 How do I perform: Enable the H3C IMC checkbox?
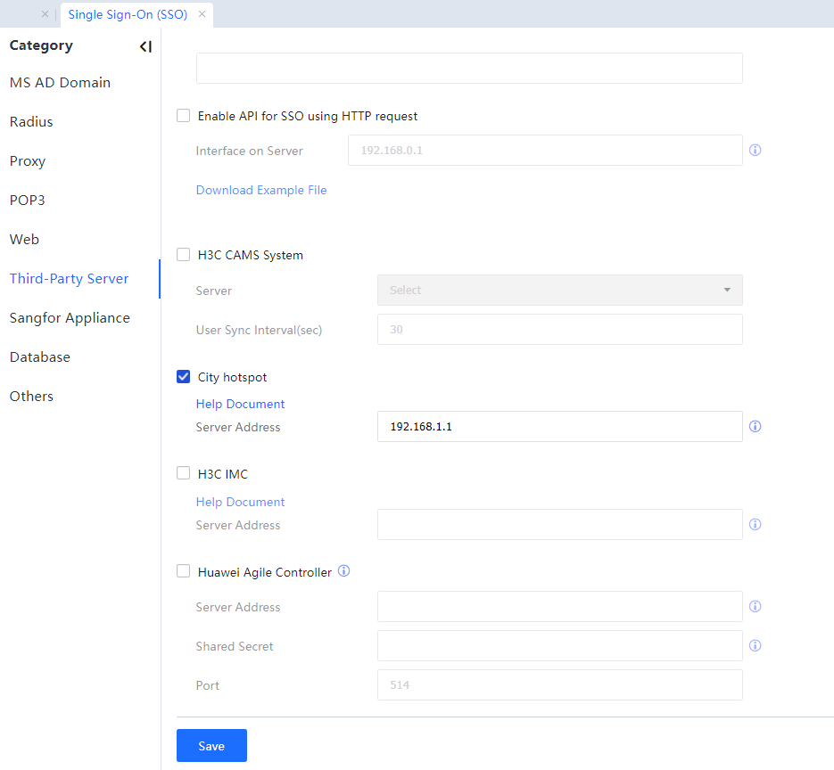click(184, 474)
